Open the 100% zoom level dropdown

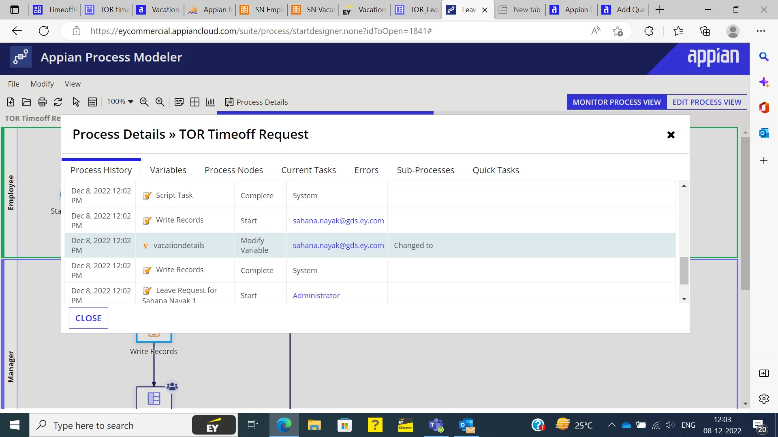tap(120, 102)
